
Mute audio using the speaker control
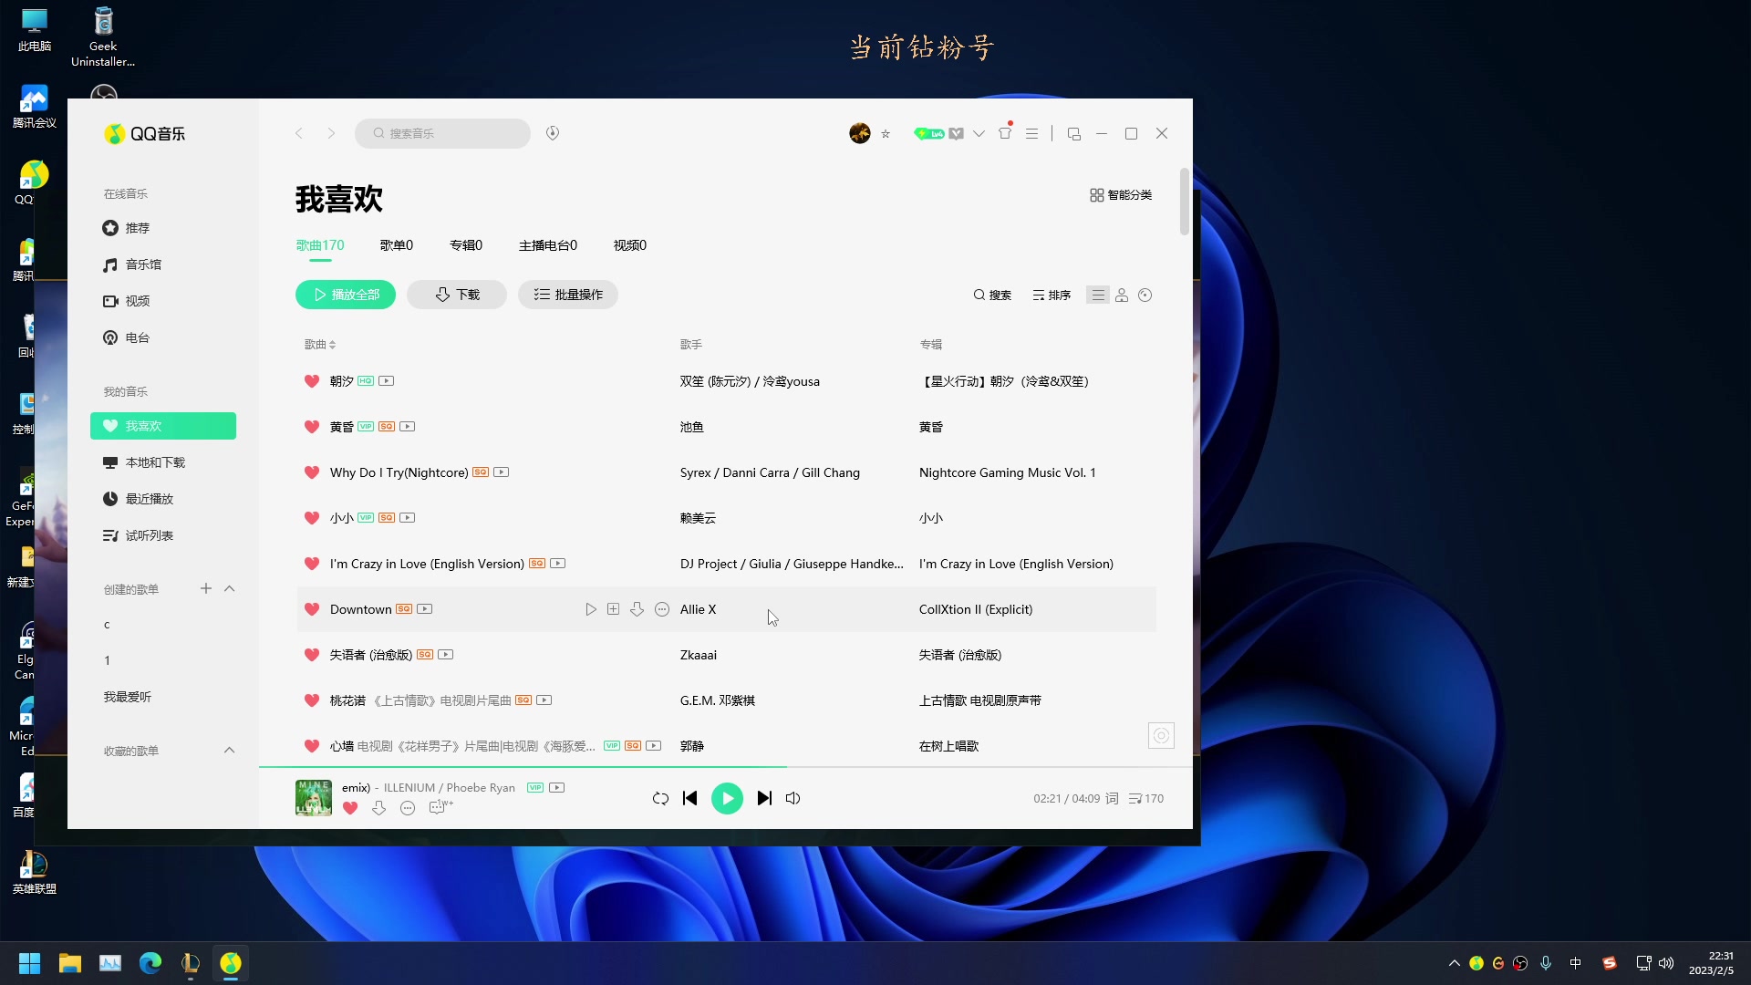[x=792, y=798]
